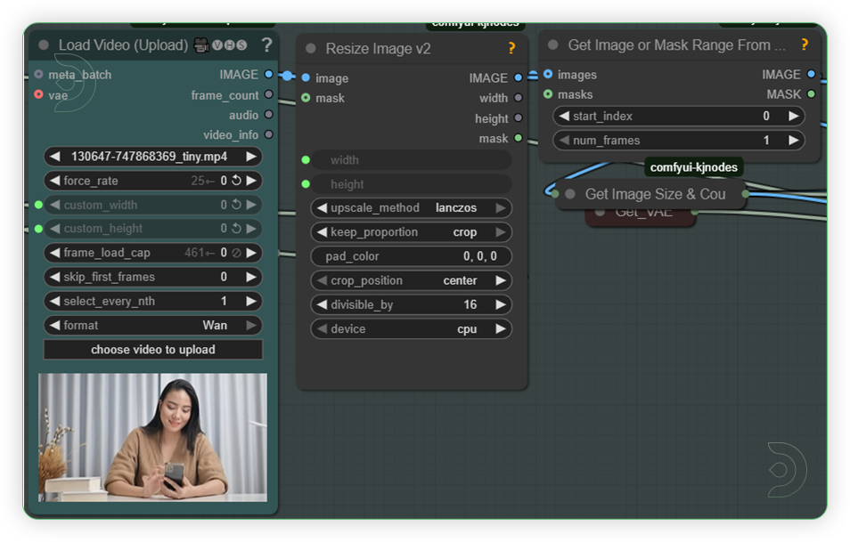
Task: Click Resize Image height output socket
Action: click(519, 117)
